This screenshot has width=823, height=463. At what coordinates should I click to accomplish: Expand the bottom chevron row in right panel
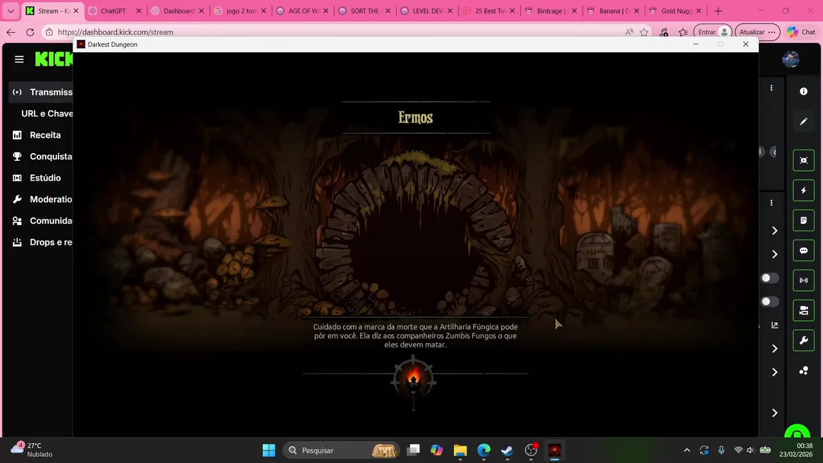(775, 413)
